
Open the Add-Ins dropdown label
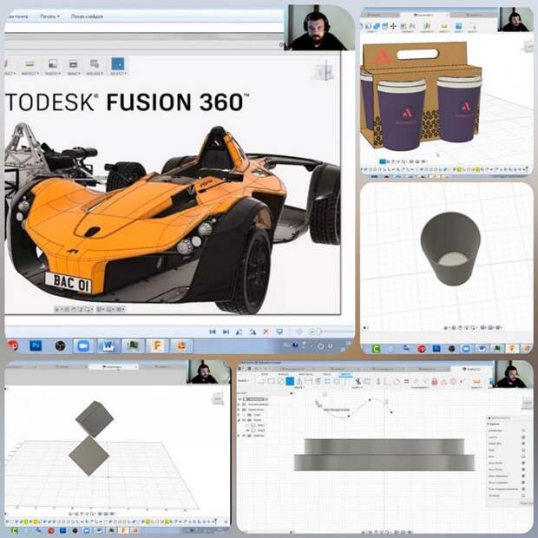pyautogui.click(x=94, y=74)
